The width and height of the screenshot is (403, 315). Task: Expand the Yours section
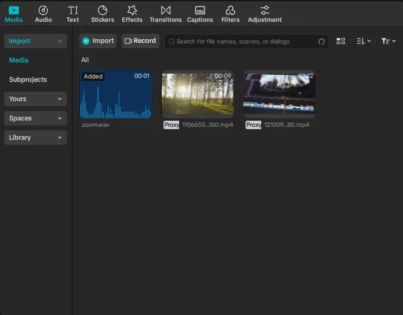point(35,99)
